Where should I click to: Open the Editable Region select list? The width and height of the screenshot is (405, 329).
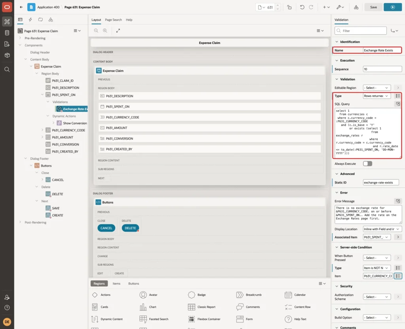pyautogui.click(x=377, y=88)
